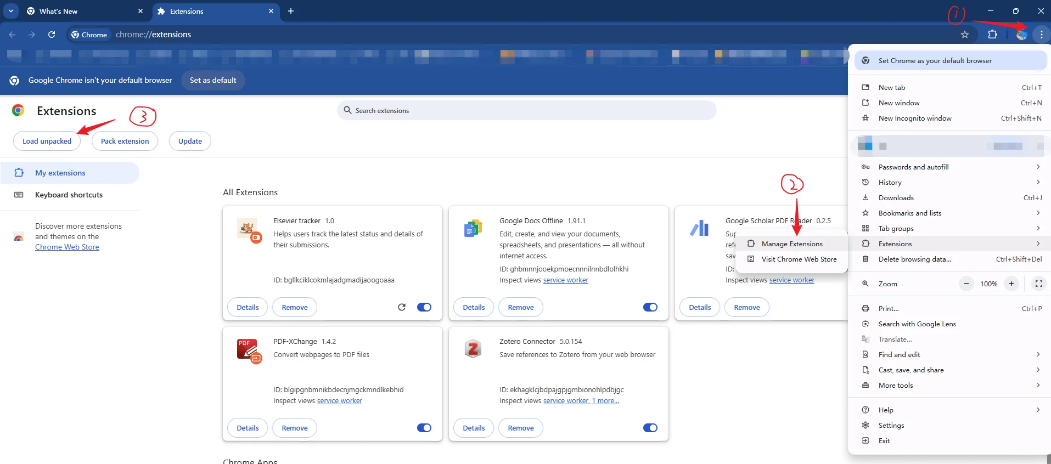Inspect PDF-XChange service worker
The height and width of the screenshot is (464, 1051).
pyautogui.click(x=340, y=401)
